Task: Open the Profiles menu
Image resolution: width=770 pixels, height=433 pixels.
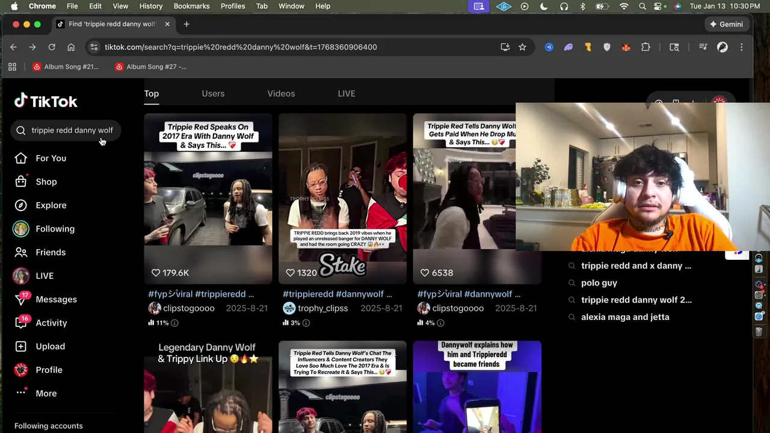Action: coord(232,6)
